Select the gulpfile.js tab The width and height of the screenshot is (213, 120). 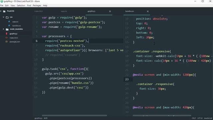tap(92, 11)
